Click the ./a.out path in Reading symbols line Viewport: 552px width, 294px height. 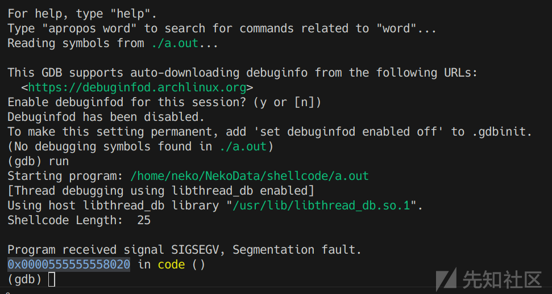(x=175, y=43)
